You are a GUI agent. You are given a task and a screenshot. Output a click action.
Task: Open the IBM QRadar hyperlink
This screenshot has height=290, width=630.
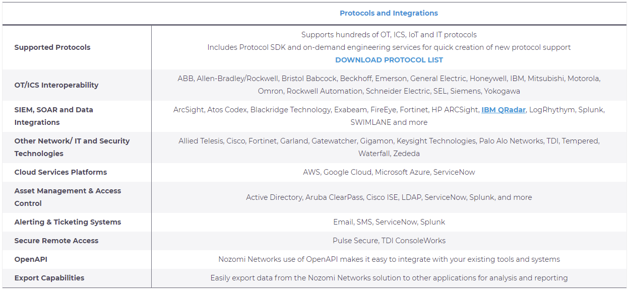(x=503, y=110)
